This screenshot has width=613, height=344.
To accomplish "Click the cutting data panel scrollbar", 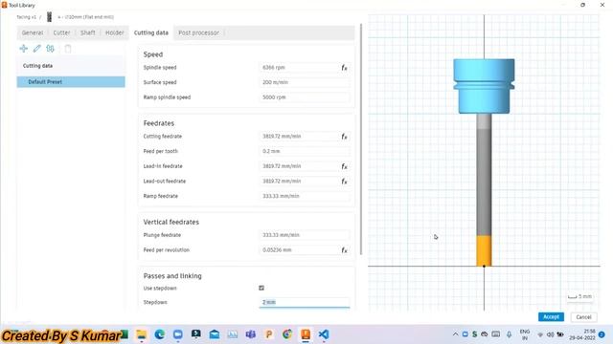I will pyautogui.click(x=361, y=140).
